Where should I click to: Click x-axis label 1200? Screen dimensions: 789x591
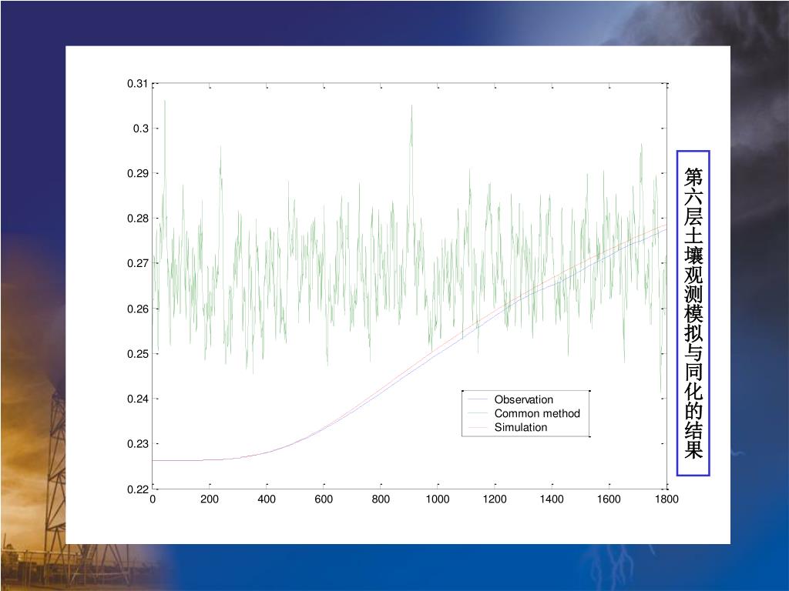[x=495, y=499]
